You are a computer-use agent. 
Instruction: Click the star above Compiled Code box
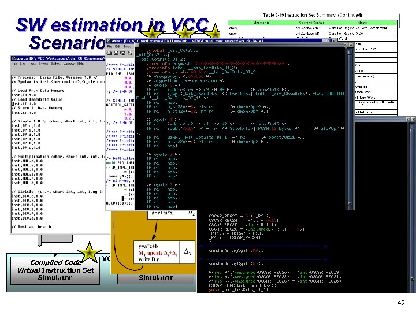click(90, 252)
